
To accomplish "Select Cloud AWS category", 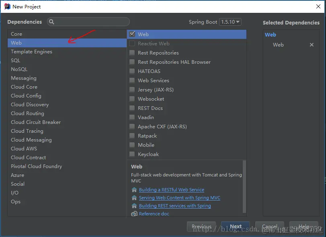I will click(x=67, y=148).
